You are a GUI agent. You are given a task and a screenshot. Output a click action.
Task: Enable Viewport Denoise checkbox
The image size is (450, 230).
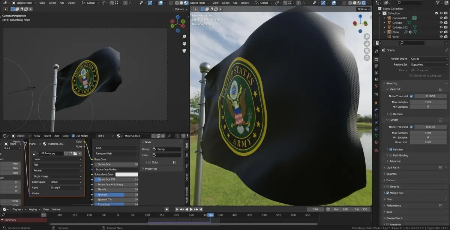coord(391,114)
